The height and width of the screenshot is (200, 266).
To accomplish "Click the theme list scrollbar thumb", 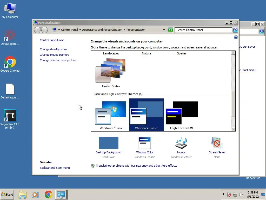I will point(233,104).
